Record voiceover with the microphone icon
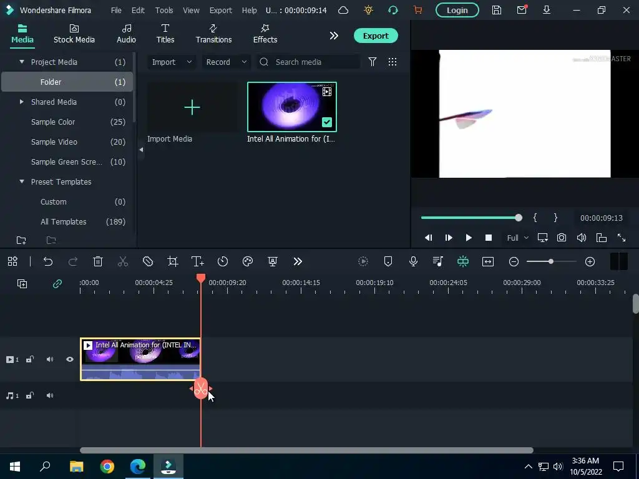This screenshot has width=639, height=479. point(413,261)
